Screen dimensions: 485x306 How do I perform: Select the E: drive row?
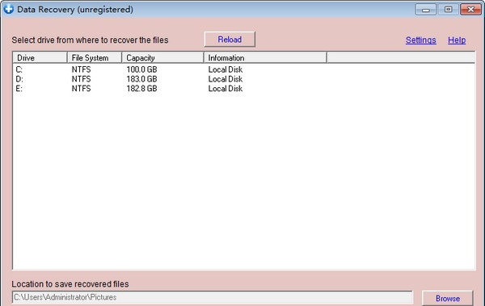244,89
